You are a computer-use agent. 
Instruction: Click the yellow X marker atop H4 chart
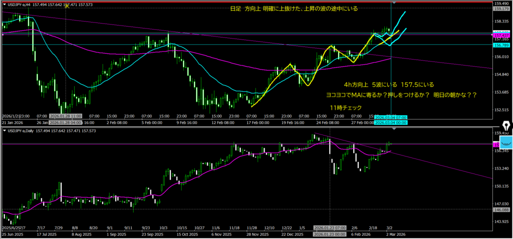click(x=66, y=7)
